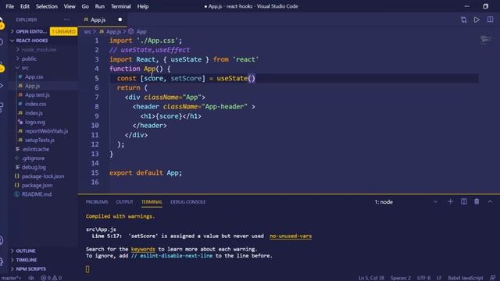
Task: Switch to the Debug Console tab
Action: pos(187,202)
